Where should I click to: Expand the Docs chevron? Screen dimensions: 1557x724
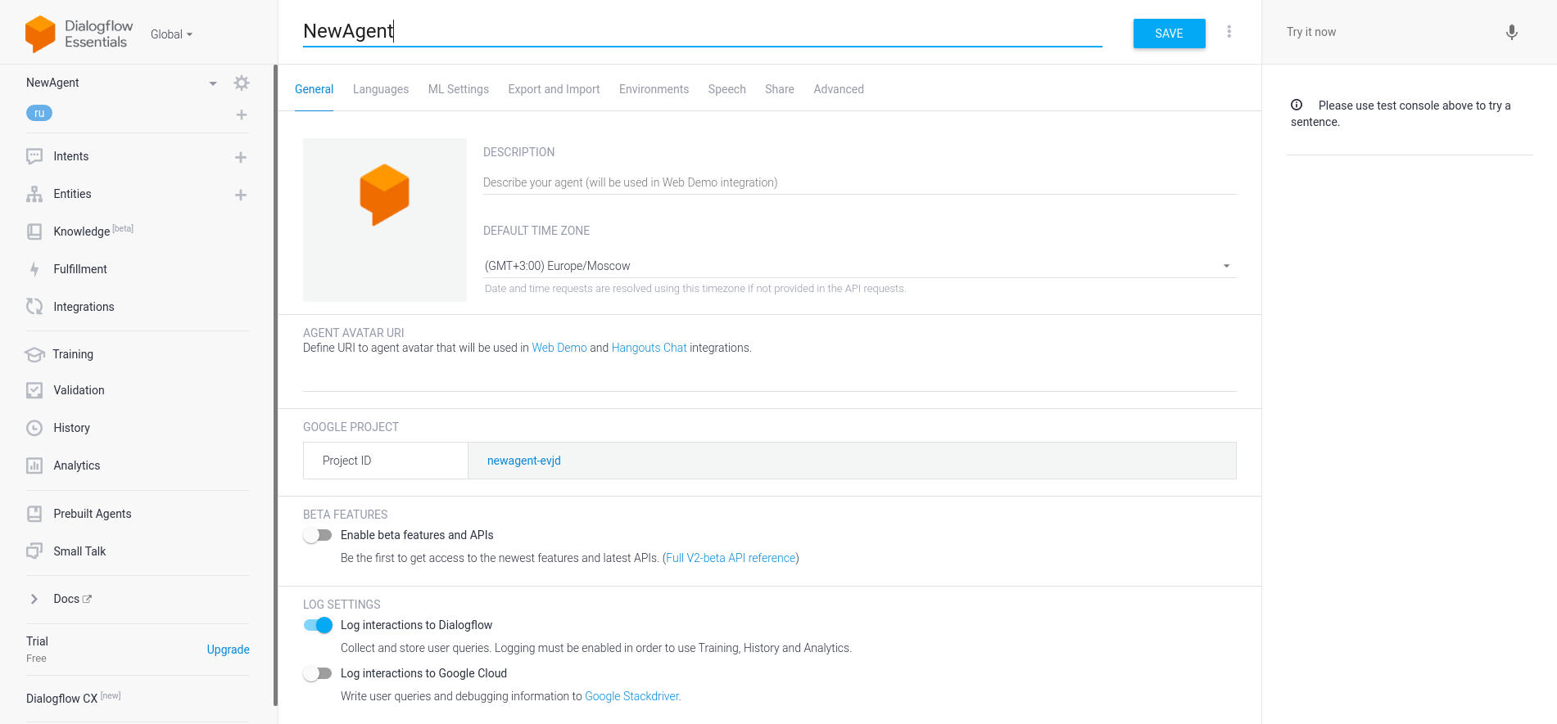point(34,599)
